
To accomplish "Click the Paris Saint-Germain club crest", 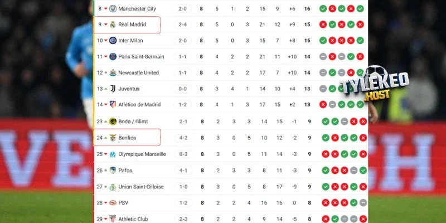I will click(x=113, y=56).
